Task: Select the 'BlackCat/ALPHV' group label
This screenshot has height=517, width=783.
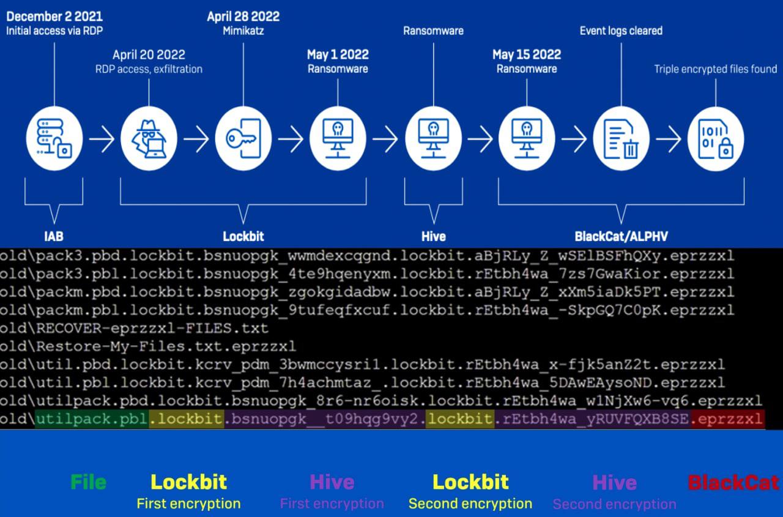Action: click(621, 236)
